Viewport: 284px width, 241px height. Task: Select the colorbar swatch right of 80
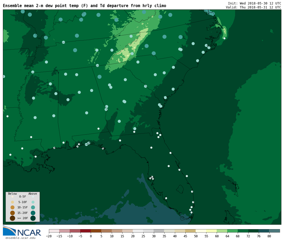[x=275, y=231]
